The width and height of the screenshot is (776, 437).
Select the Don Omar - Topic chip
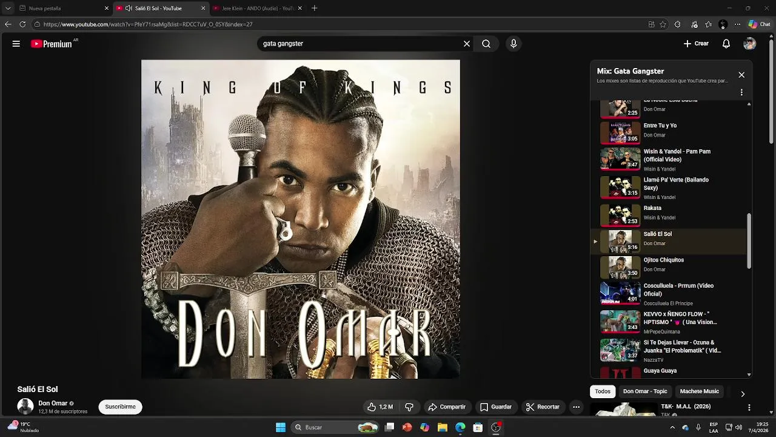[645, 391]
